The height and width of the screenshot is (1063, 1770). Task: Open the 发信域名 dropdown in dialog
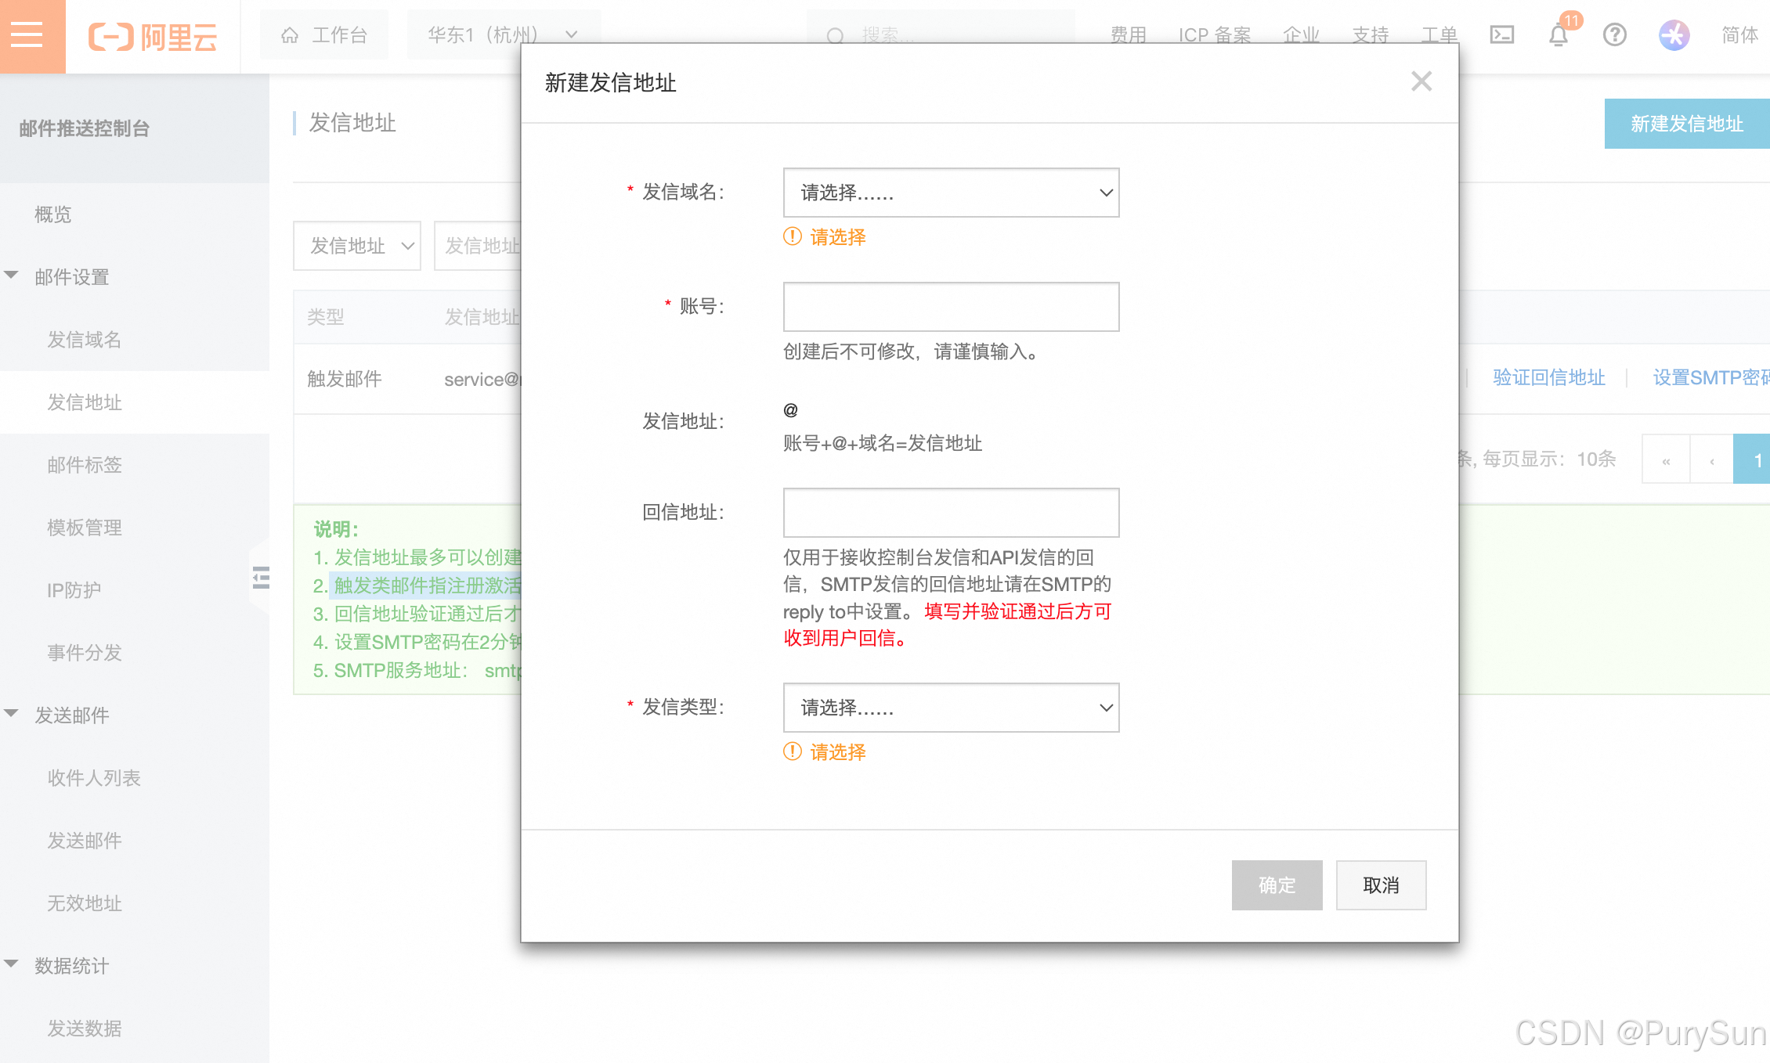(950, 193)
